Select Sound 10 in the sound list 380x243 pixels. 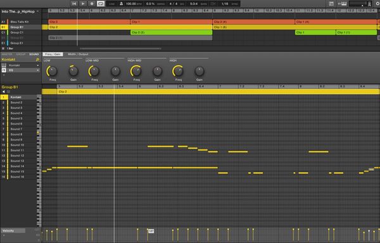point(18,145)
